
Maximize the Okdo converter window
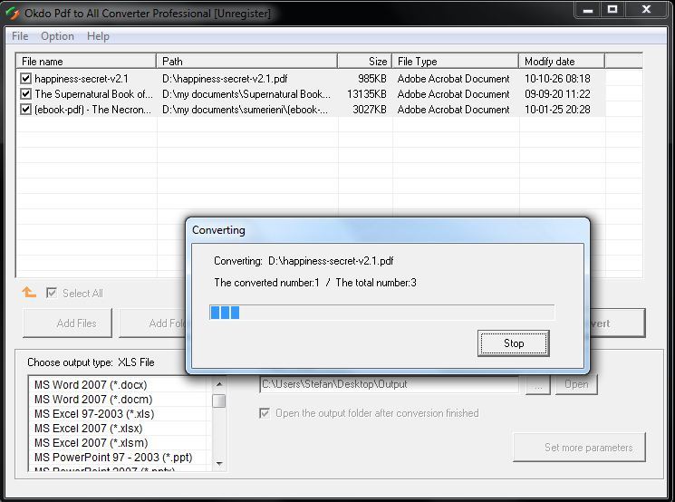pyautogui.click(x=612, y=9)
